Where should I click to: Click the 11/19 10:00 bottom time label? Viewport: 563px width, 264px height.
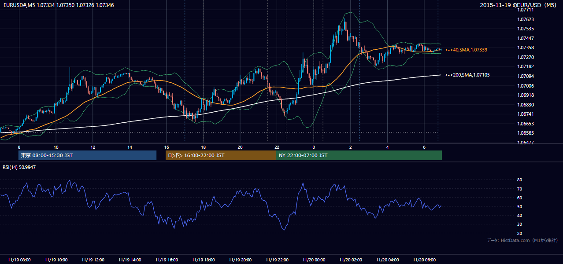(x=56, y=260)
